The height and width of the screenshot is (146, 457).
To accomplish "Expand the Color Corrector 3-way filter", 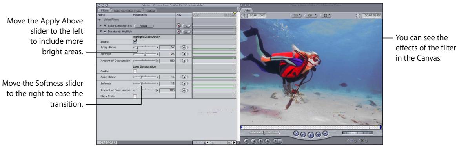I will pos(101,26).
